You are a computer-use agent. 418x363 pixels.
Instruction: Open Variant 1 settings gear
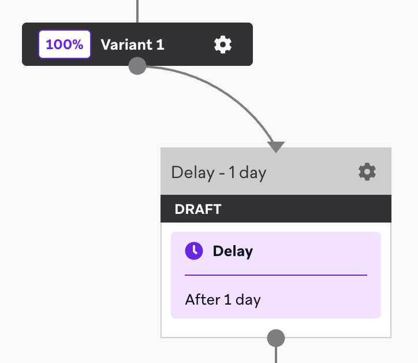pyautogui.click(x=223, y=45)
